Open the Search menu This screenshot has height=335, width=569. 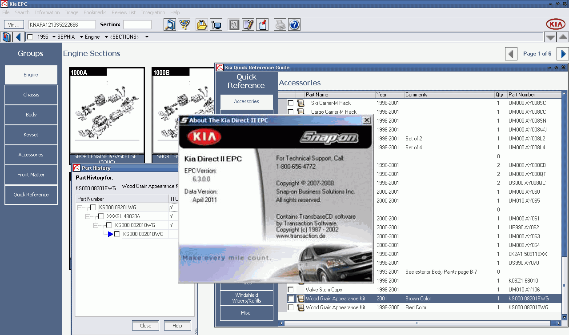pos(22,12)
